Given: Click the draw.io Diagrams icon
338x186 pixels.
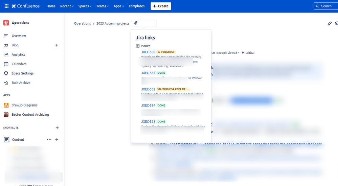Looking at the screenshot, I should pos(6,105).
